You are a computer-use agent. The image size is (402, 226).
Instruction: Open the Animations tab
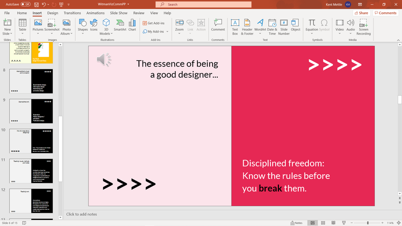(x=96, y=13)
